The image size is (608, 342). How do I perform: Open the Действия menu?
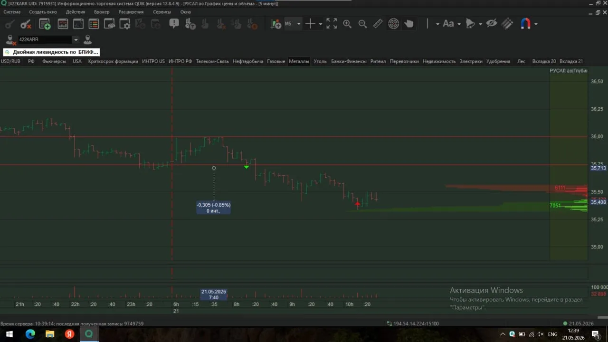coord(76,12)
